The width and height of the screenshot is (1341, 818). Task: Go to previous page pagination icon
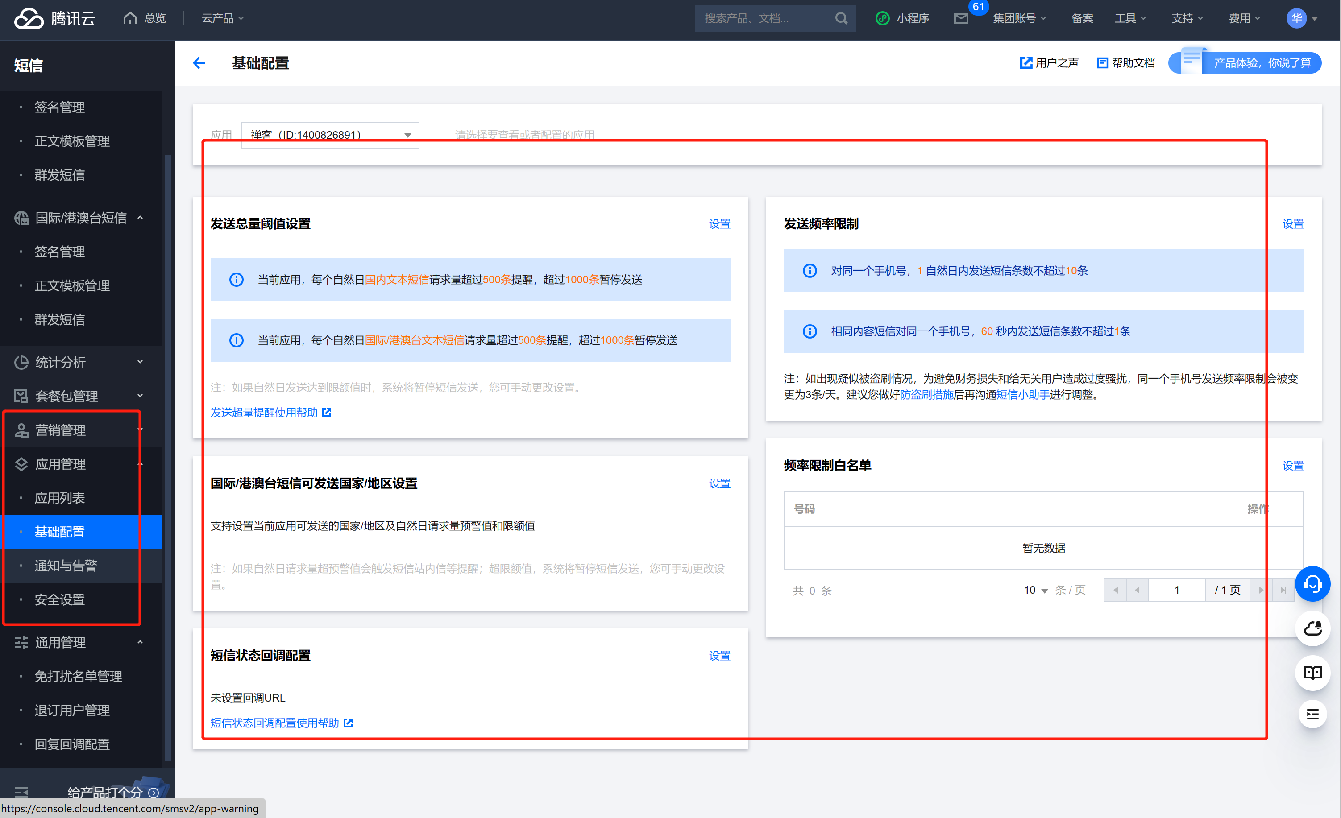click(1137, 591)
